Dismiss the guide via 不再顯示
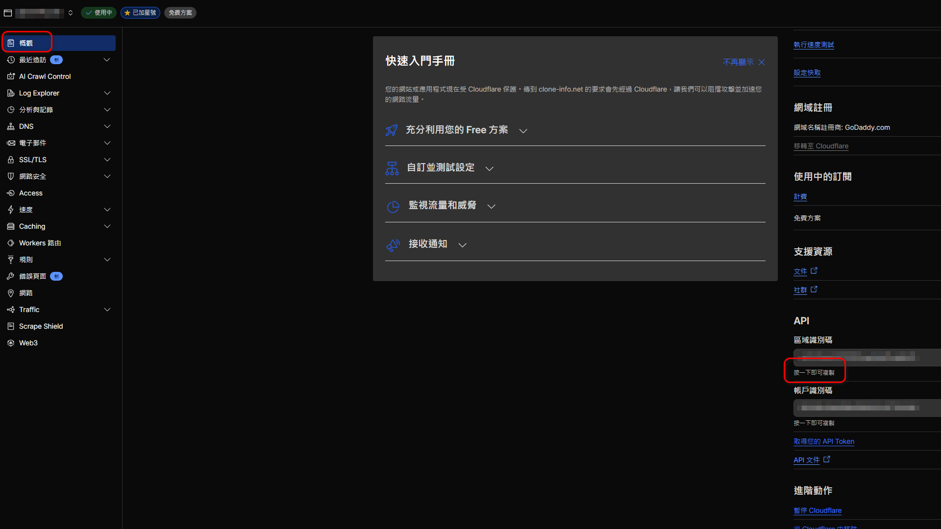 coord(737,62)
